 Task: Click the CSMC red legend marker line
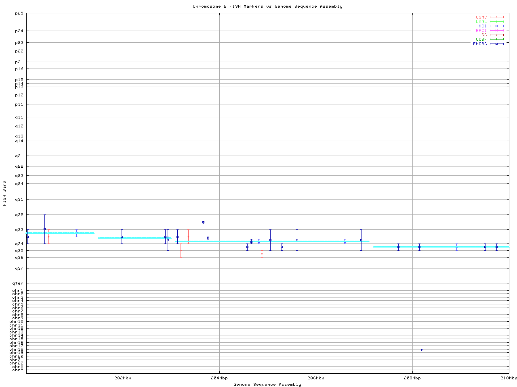coord(497,17)
